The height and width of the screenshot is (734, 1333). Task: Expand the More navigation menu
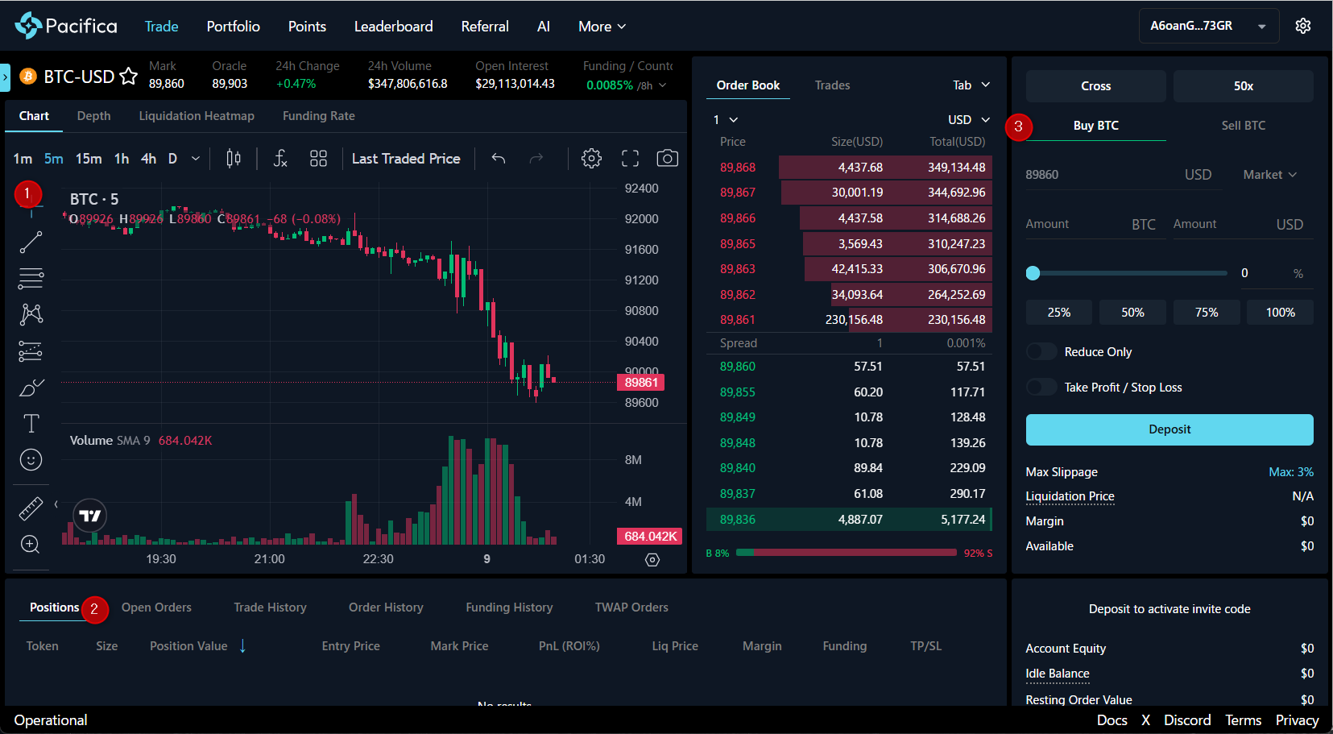point(602,27)
